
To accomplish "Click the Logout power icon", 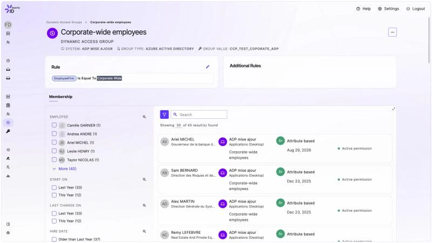I will 408,9.
